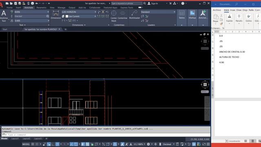The height and width of the screenshot is (147, 261).
Task: Open the Fuente group button in Word
Action: click(229, 19)
